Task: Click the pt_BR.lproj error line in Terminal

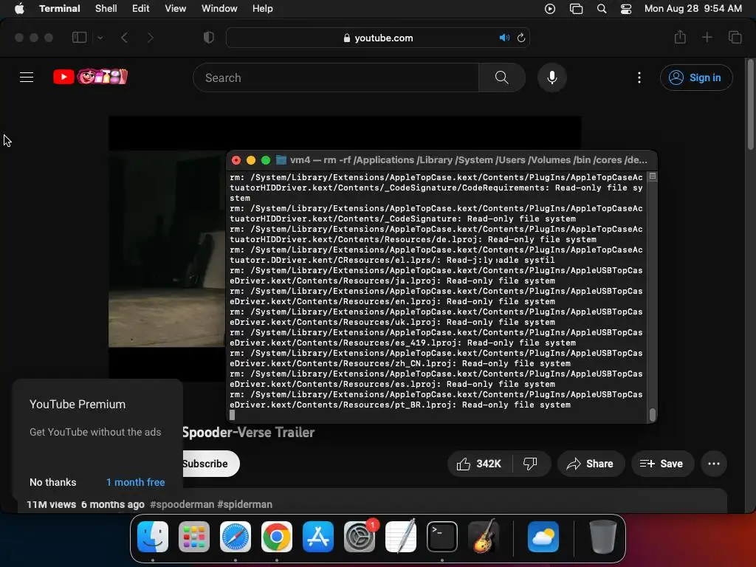Action: click(x=436, y=399)
